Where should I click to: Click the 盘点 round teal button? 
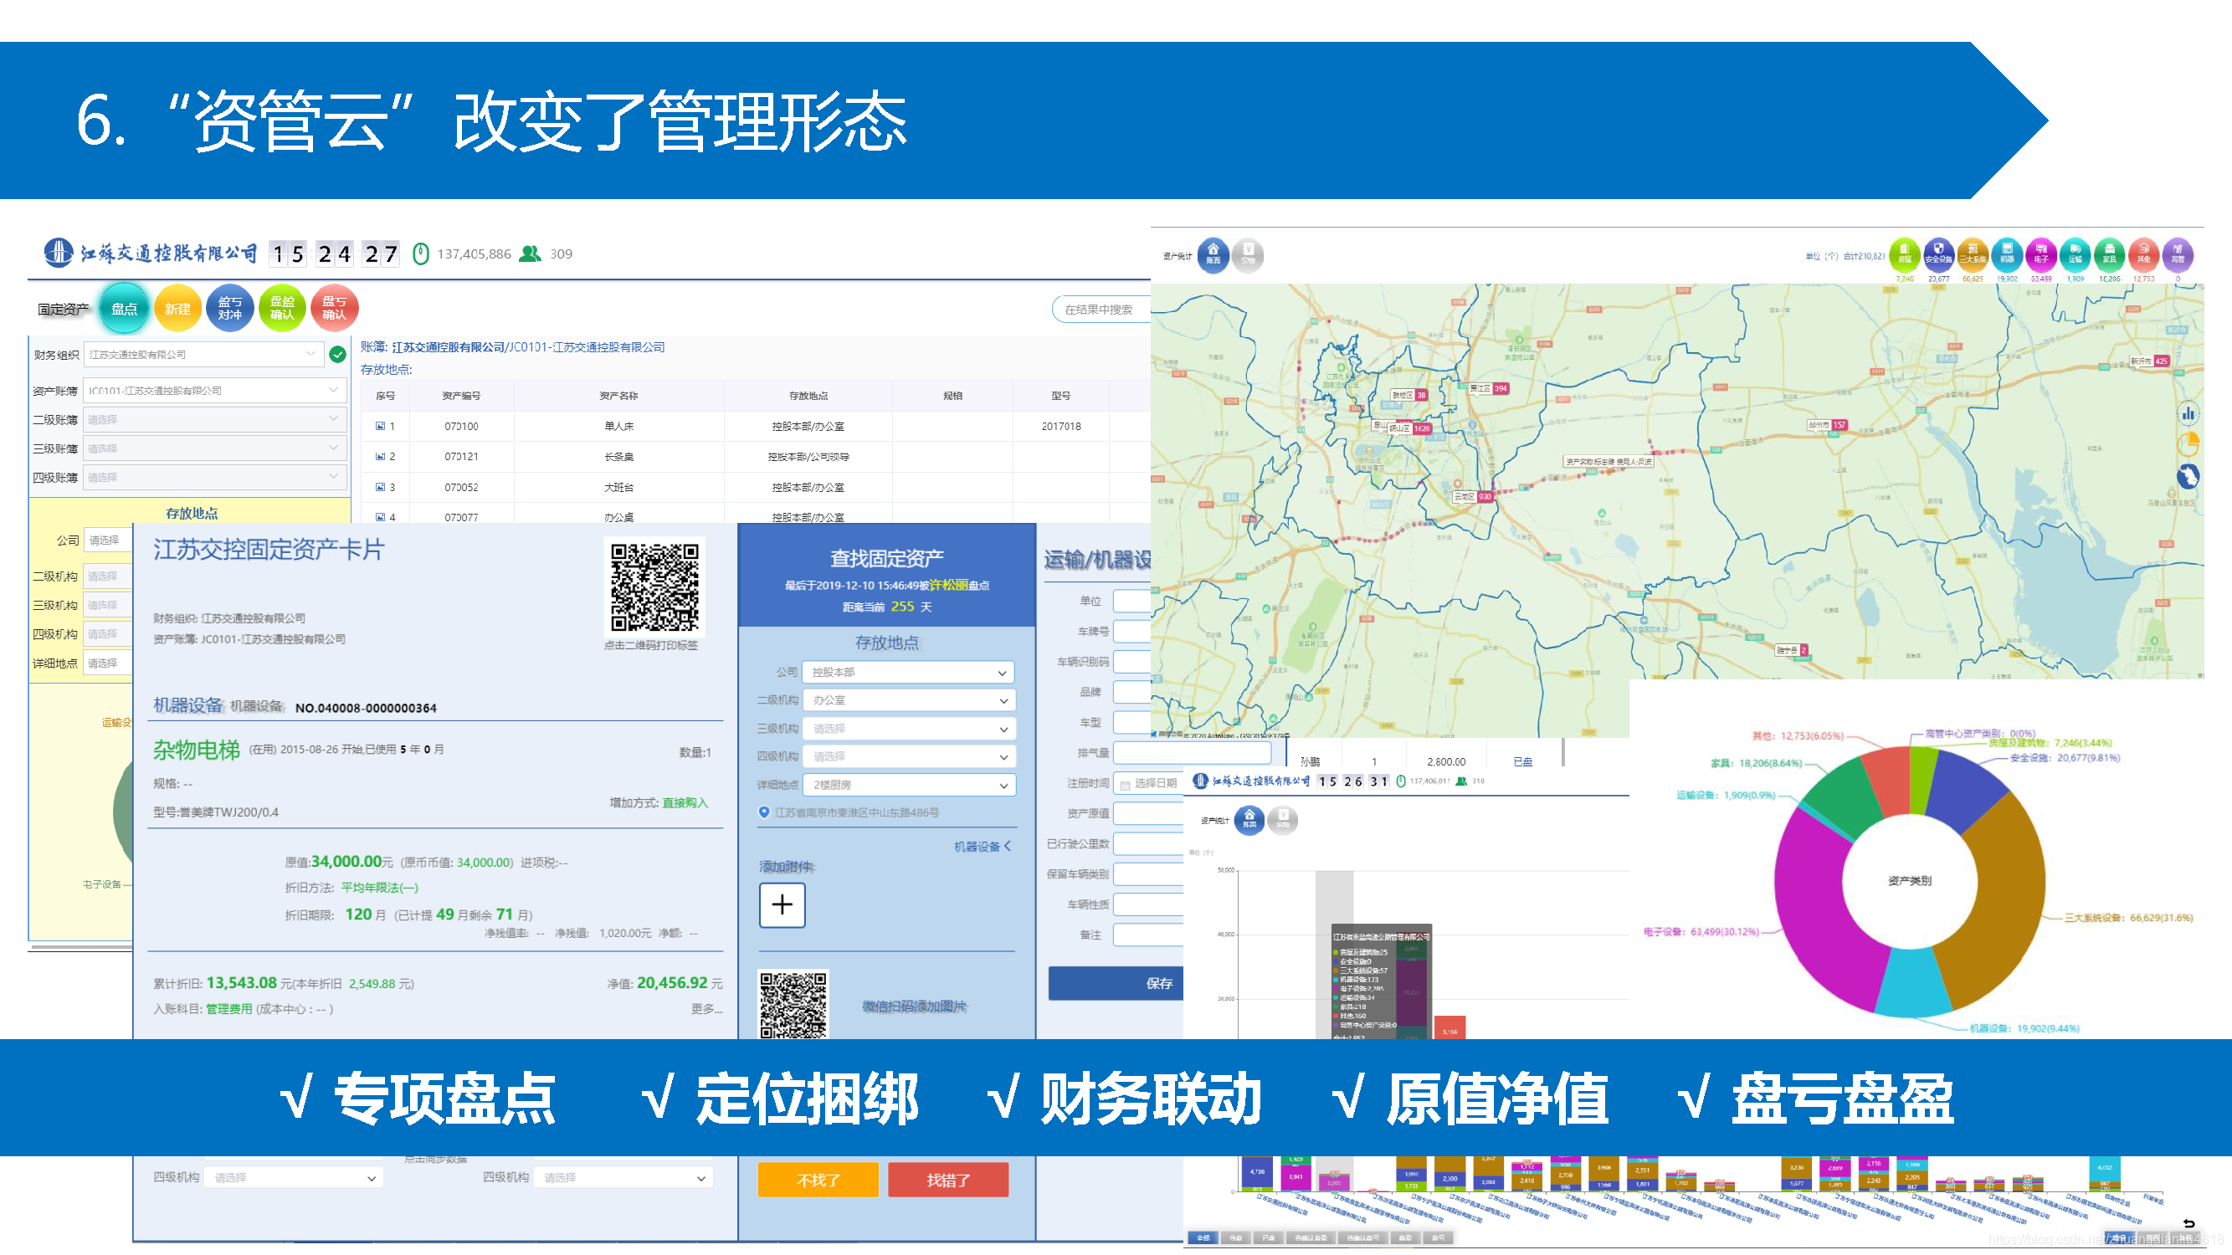coord(124,309)
